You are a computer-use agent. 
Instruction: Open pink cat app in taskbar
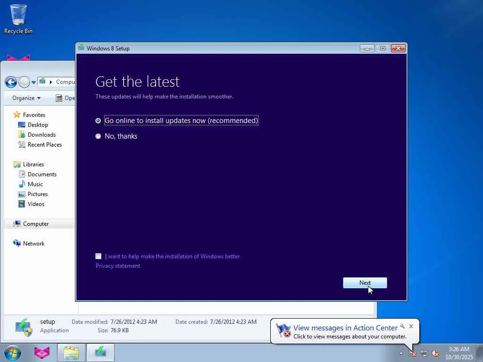click(42, 353)
